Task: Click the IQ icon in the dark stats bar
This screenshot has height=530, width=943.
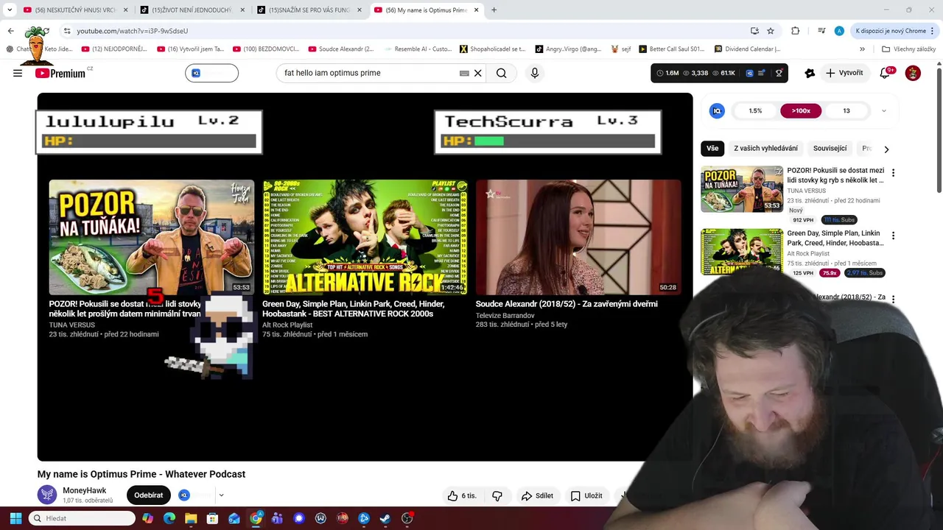Action: pos(749,73)
